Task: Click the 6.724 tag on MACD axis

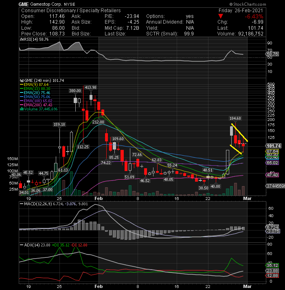Action: [x=272, y=227]
